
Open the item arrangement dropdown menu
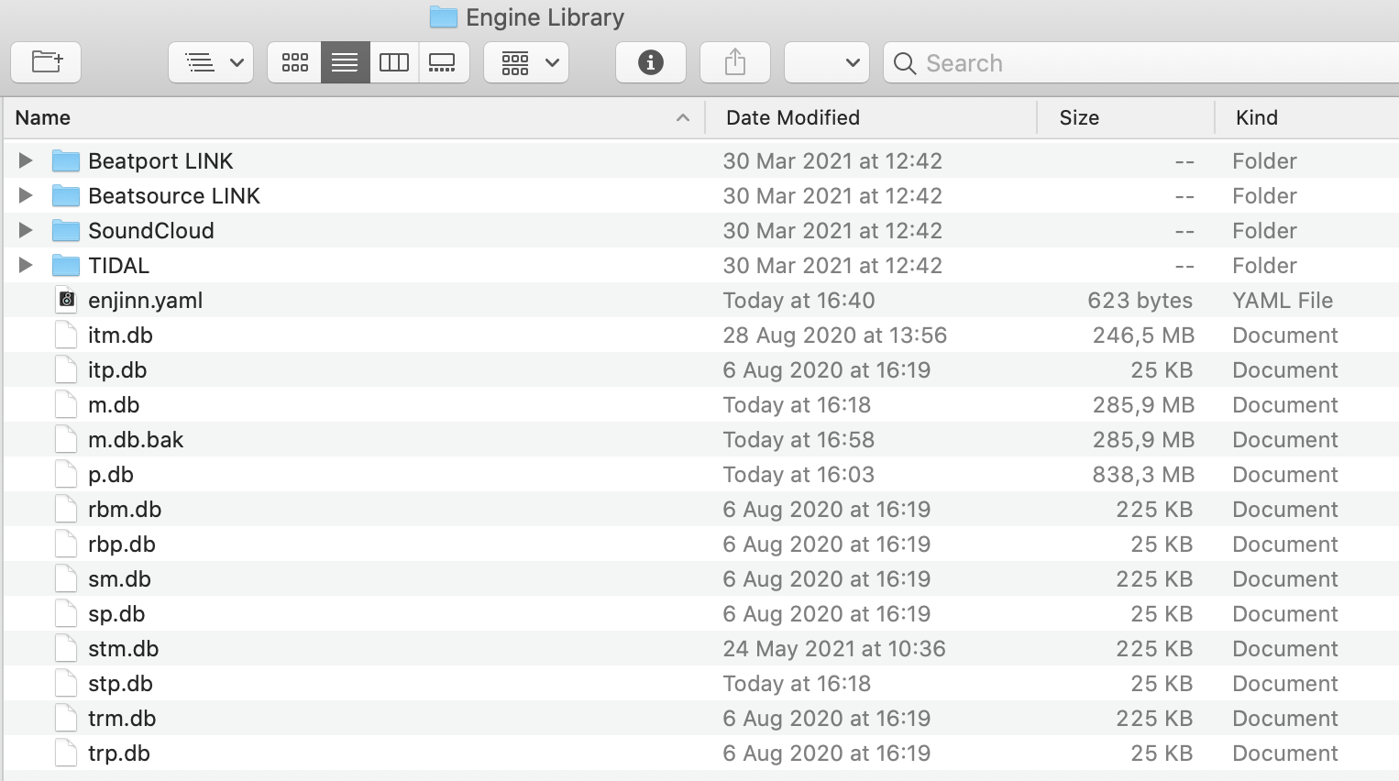[x=211, y=62]
